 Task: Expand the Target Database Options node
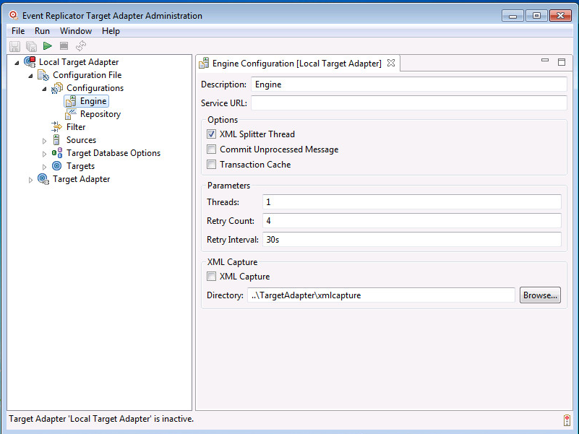[x=44, y=153]
